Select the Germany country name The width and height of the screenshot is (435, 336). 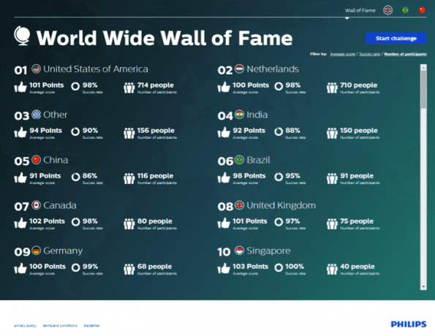click(63, 251)
